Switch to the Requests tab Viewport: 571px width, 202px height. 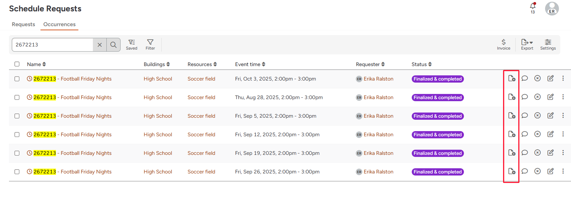point(23,24)
